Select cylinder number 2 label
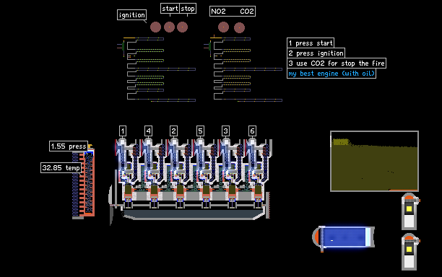 click(x=173, y=131)
